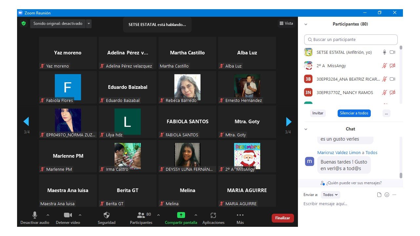Image resolution: width=420 pixels, height=236 pixels.
Task: Click the Compartir pantalla green icon
Action: [x=181, y=215]
